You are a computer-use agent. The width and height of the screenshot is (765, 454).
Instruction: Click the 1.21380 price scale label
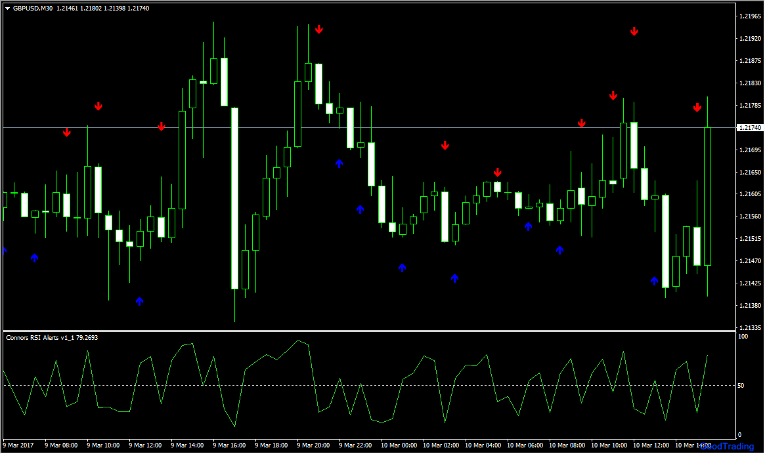[x=750, y=305]
